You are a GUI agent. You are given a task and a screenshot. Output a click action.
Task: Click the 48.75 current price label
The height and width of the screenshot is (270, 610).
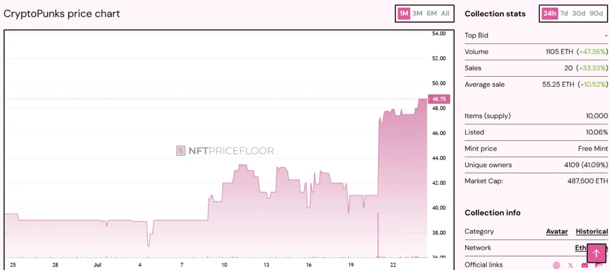(x=439, y=99)
